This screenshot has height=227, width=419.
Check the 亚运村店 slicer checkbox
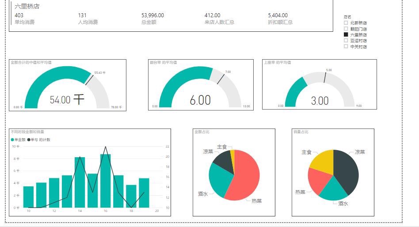(346, 40)
